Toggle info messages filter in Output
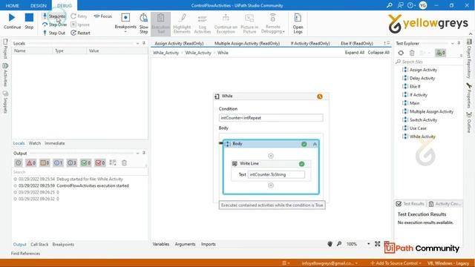The width and height of the screenshot is (475, 267). [58, 163]
